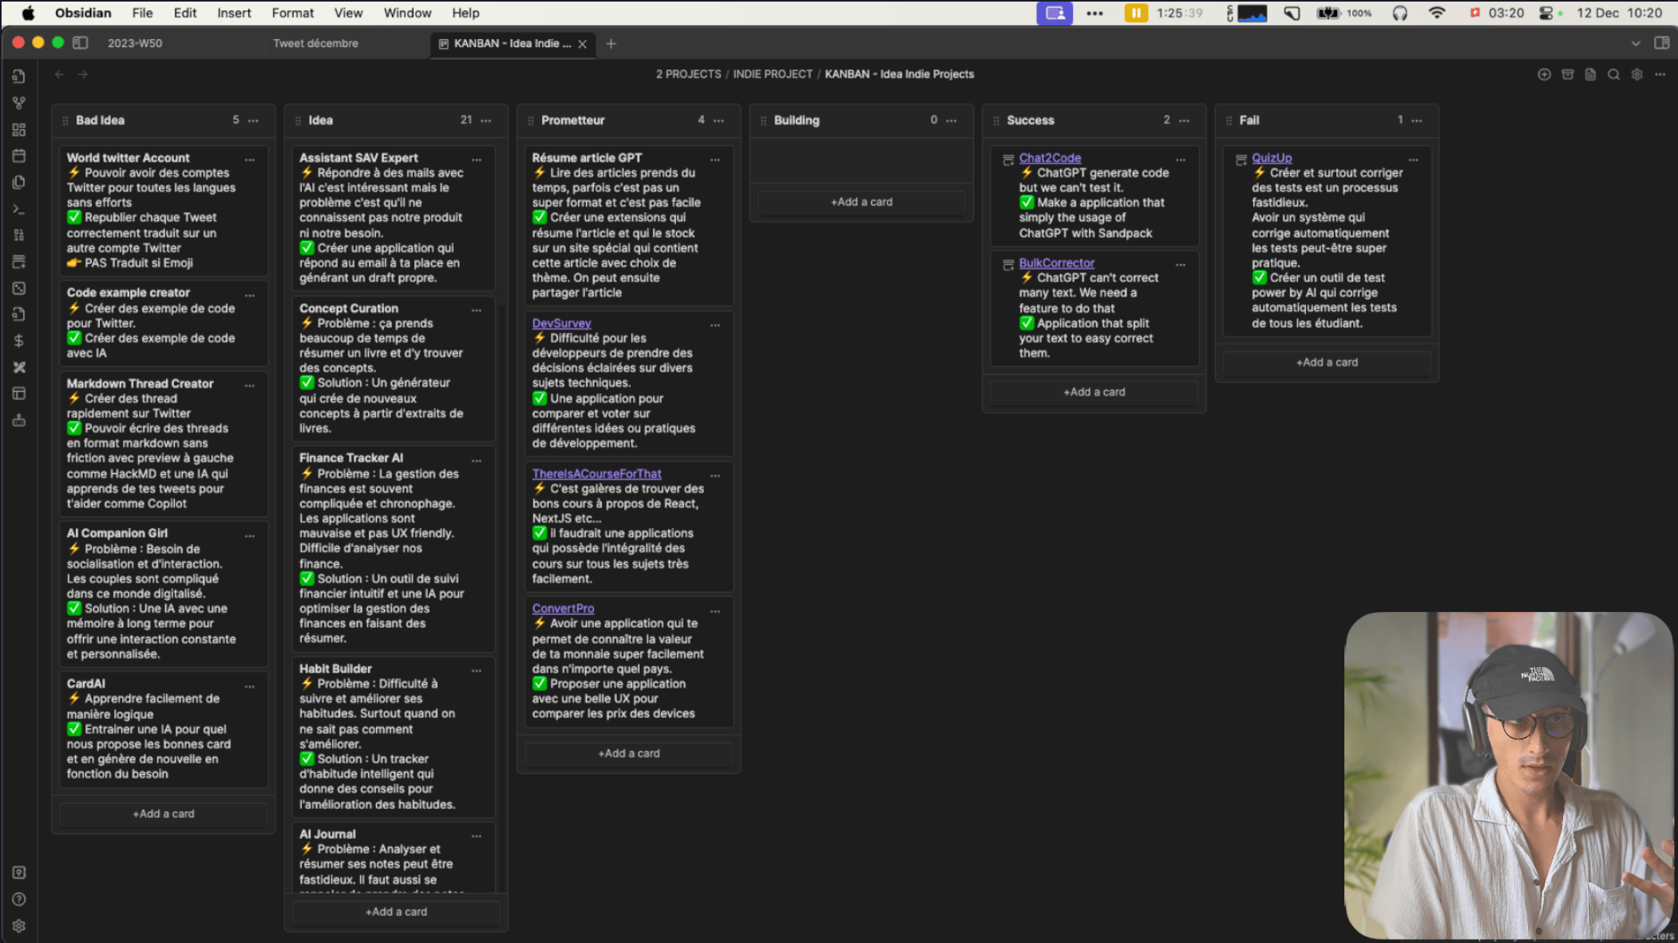Image resolution: width=1678 pixels, height=943 pixels.
Task: Click the layout panel icon in ribbon
Action: (19, 393)
